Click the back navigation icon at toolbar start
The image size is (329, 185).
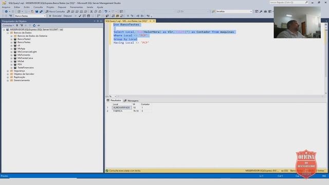(6, 11)
